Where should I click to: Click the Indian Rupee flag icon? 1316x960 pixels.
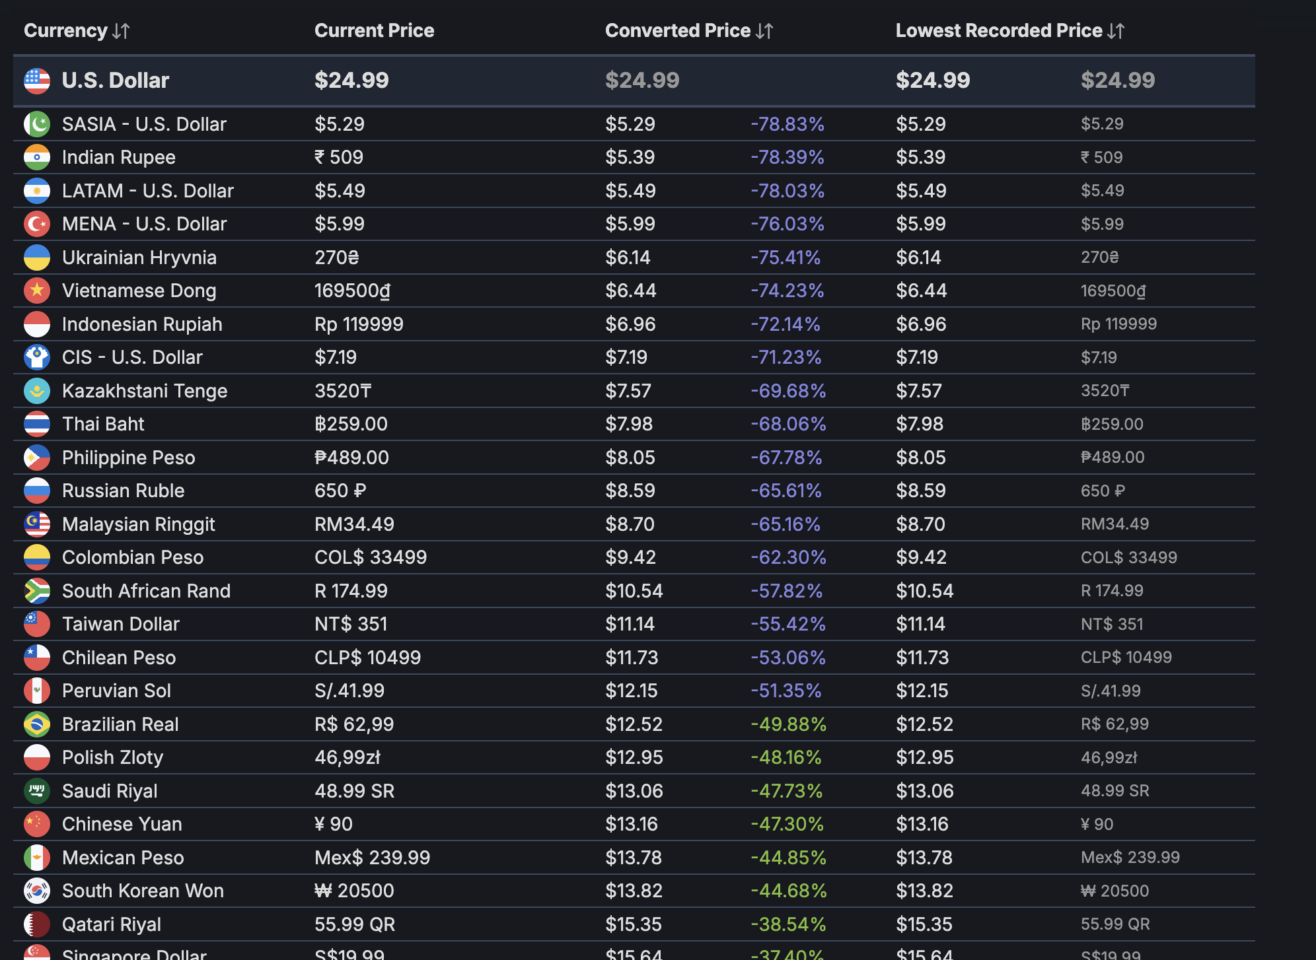tap(37, 157)
